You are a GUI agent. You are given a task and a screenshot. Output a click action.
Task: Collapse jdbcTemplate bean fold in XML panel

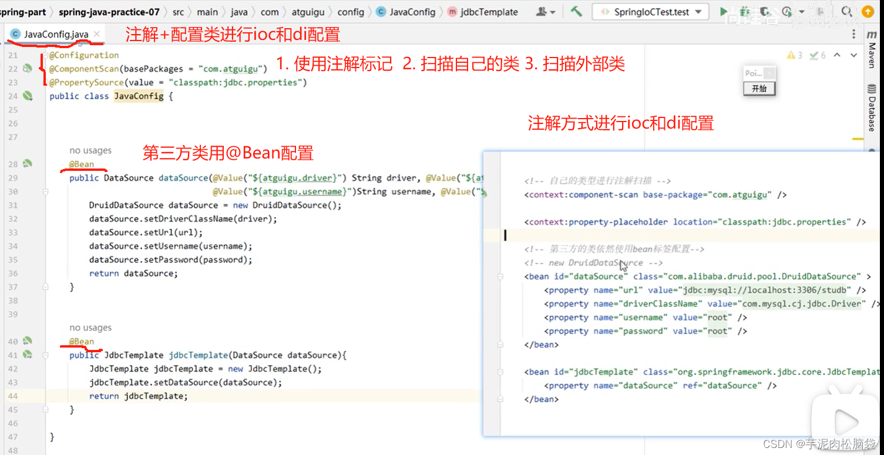click(500, 372)
